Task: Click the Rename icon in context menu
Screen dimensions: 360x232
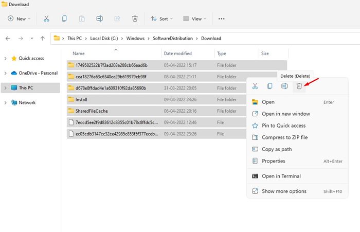Action: click(x=284, y=86)
